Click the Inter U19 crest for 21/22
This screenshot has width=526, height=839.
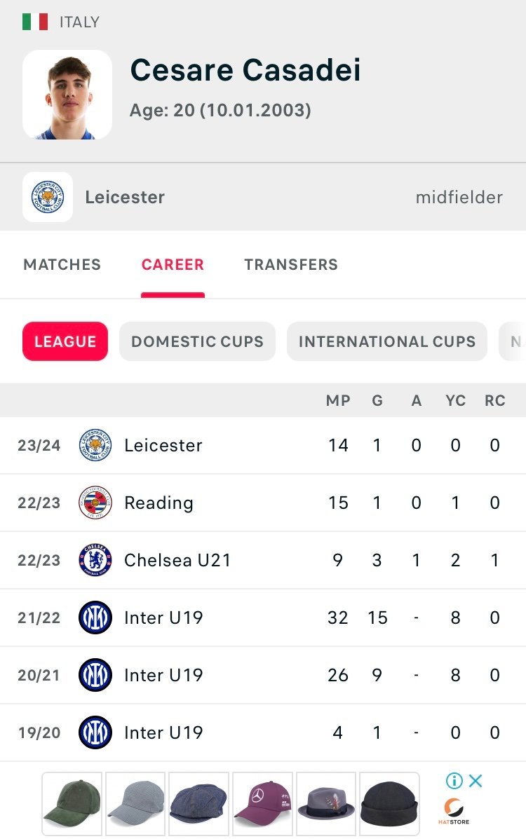[95, 618]
